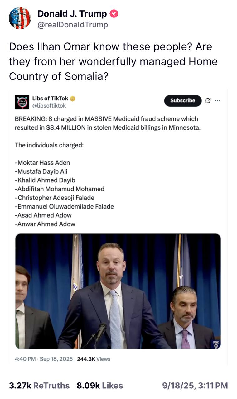Click the Grok slash-circle icon beside Subscribe
The image size is (237, 399).
point(207,100)
